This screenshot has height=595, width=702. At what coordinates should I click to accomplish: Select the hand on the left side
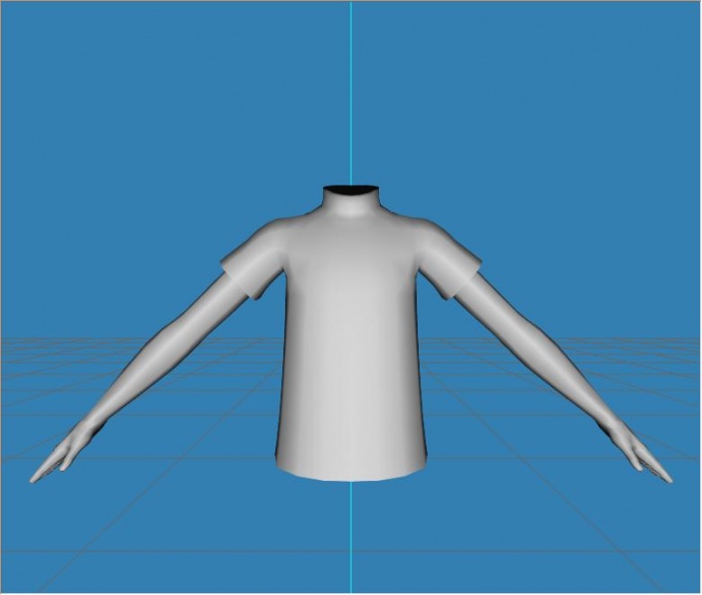point(60,457)
